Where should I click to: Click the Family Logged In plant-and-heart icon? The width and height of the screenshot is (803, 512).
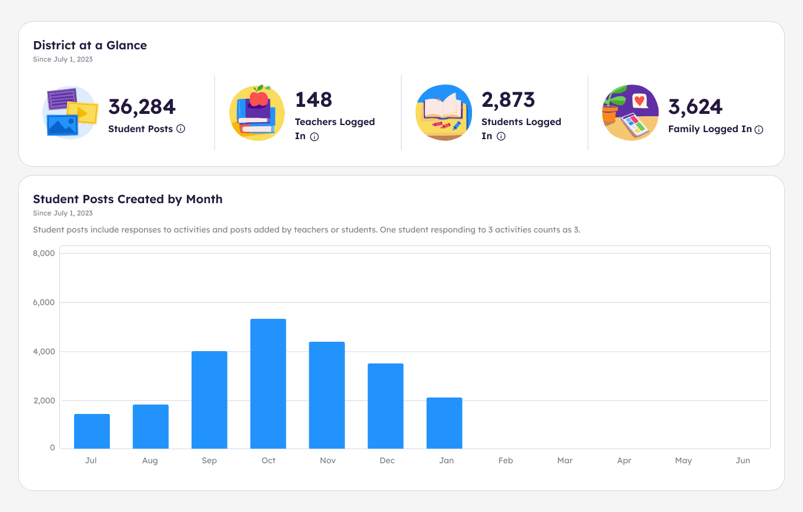pos(630,113)
